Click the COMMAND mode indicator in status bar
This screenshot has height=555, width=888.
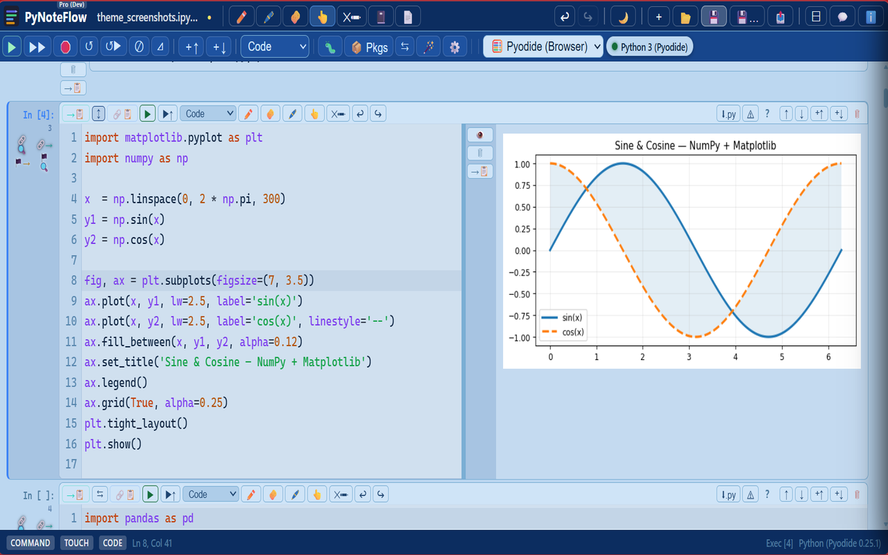(x=31, y=543)
